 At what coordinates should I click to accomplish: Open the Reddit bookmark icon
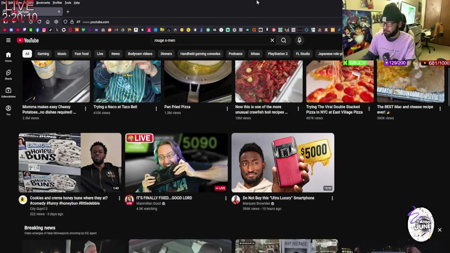(x=110, y=30)
